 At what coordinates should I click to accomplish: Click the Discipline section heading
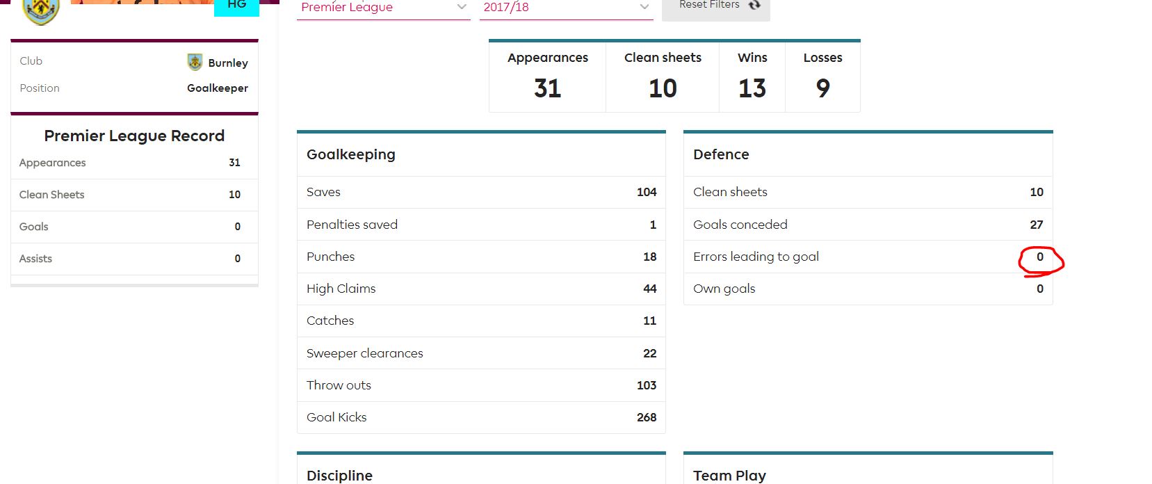coord(339,476)
